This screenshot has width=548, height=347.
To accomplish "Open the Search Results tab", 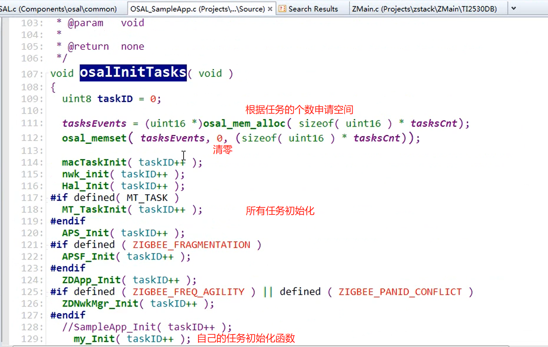I will click(313, 9).
